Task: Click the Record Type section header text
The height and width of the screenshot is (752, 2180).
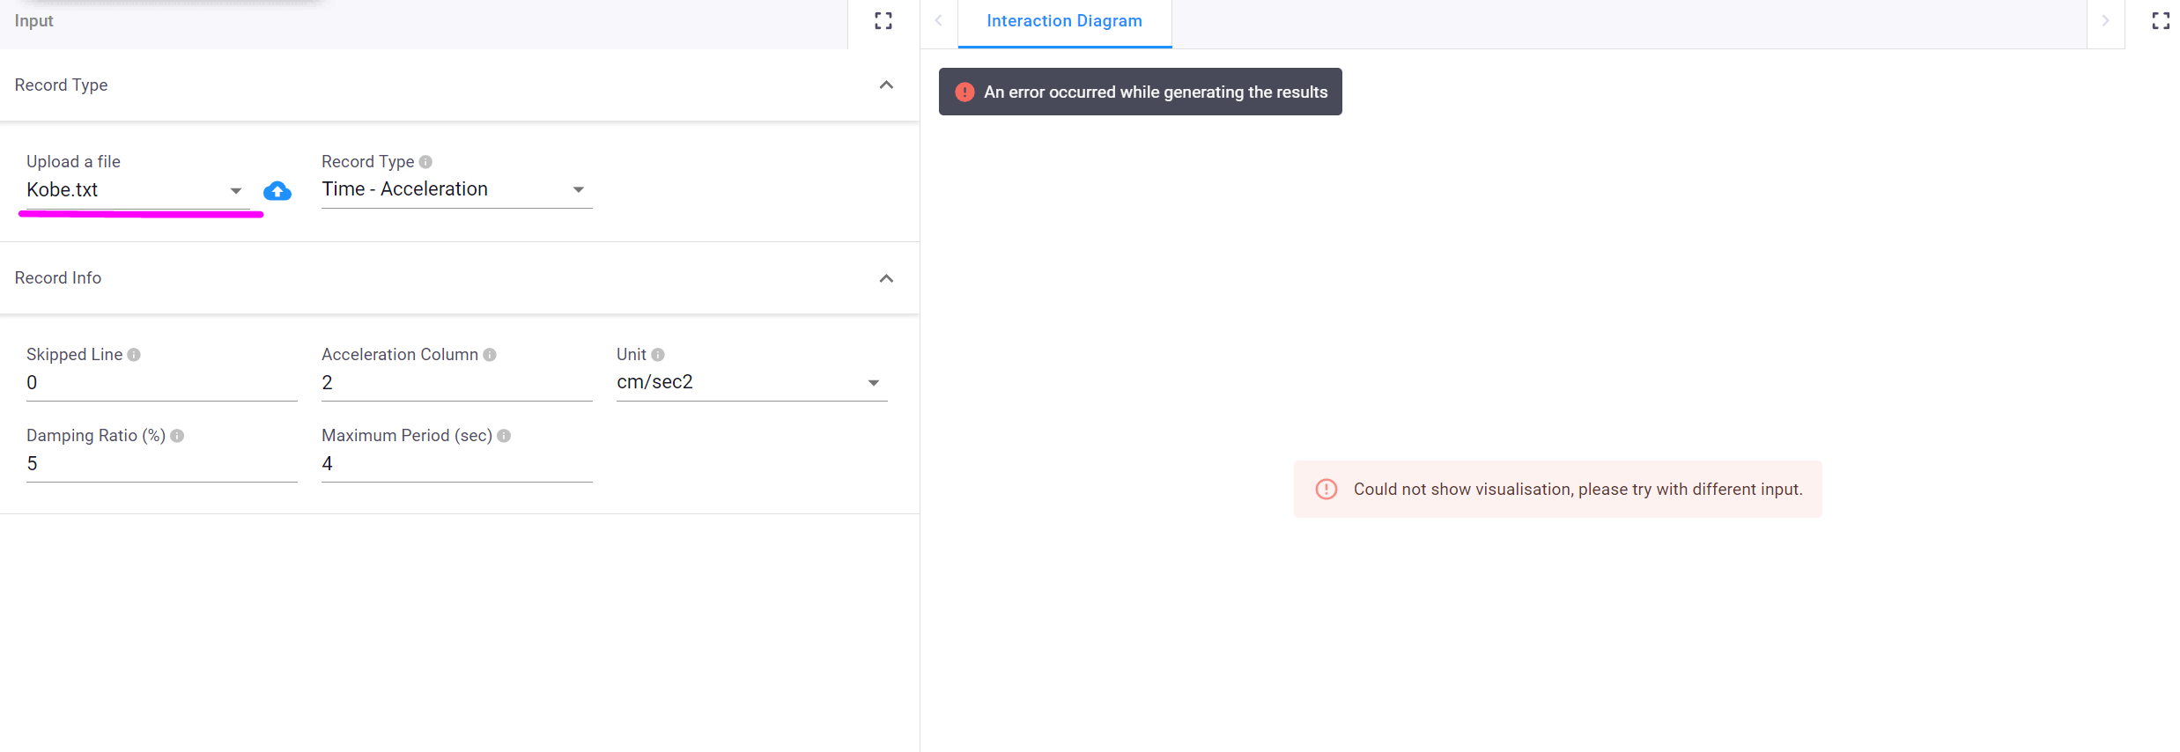Action: pyautogui.click(x=62, y=85)
